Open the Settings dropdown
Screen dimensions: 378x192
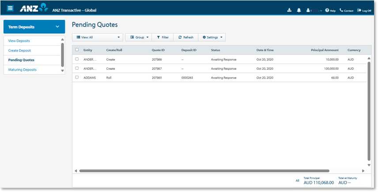[213, 38]
